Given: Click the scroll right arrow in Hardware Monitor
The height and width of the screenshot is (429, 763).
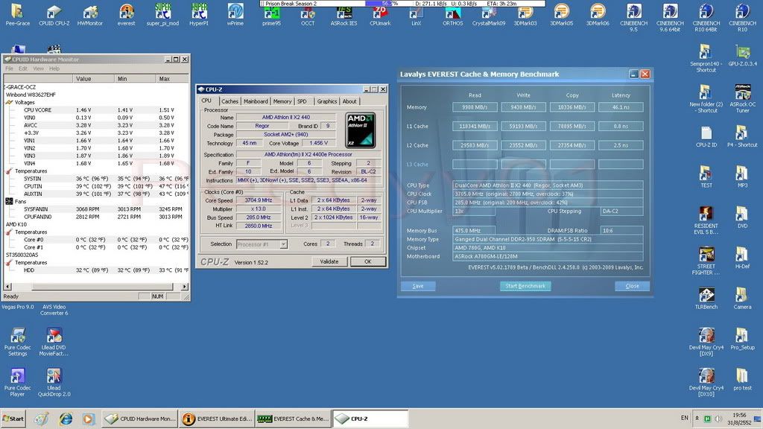Looking at the screenshot, I should (x=185, y=287).
